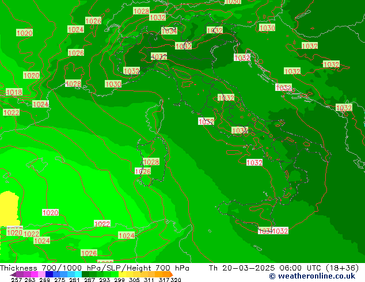
Task: Click the legend value '311'
Action: 149,280
